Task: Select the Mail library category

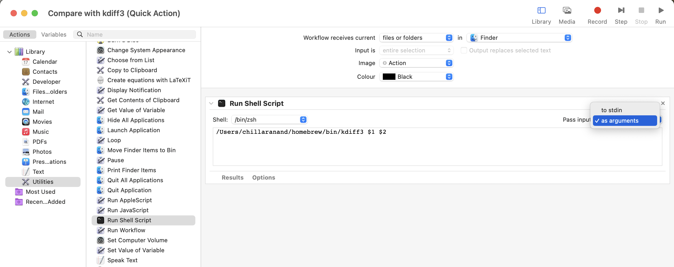Action: (38, 112)
